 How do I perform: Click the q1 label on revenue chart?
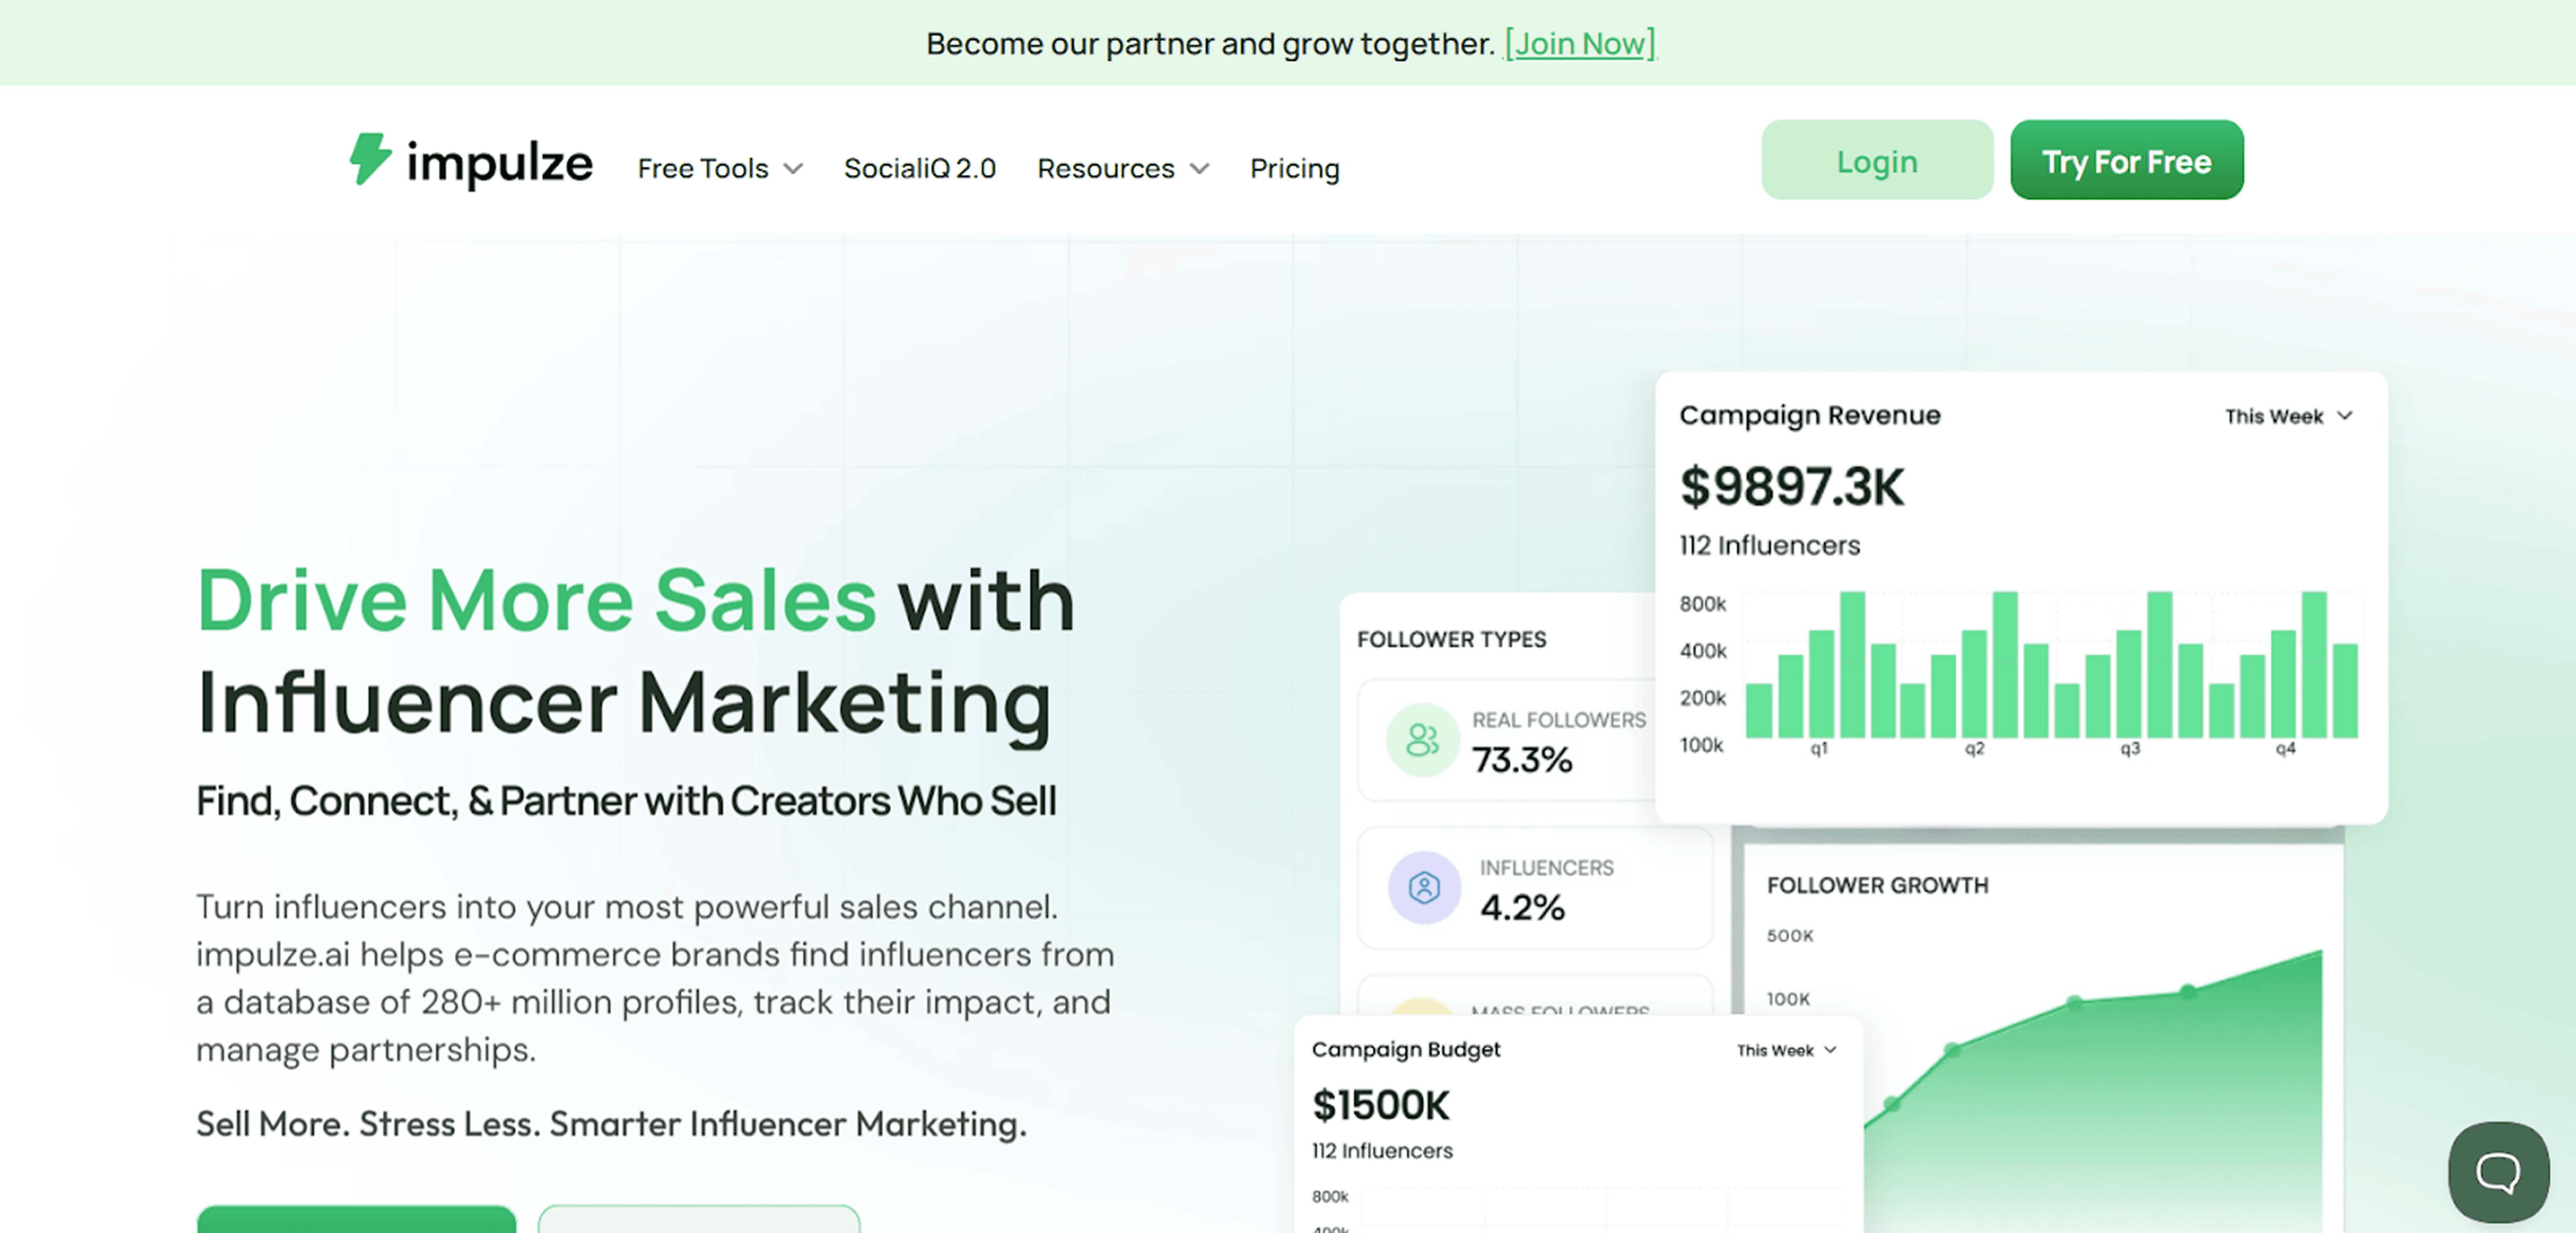pos(1819,749)
